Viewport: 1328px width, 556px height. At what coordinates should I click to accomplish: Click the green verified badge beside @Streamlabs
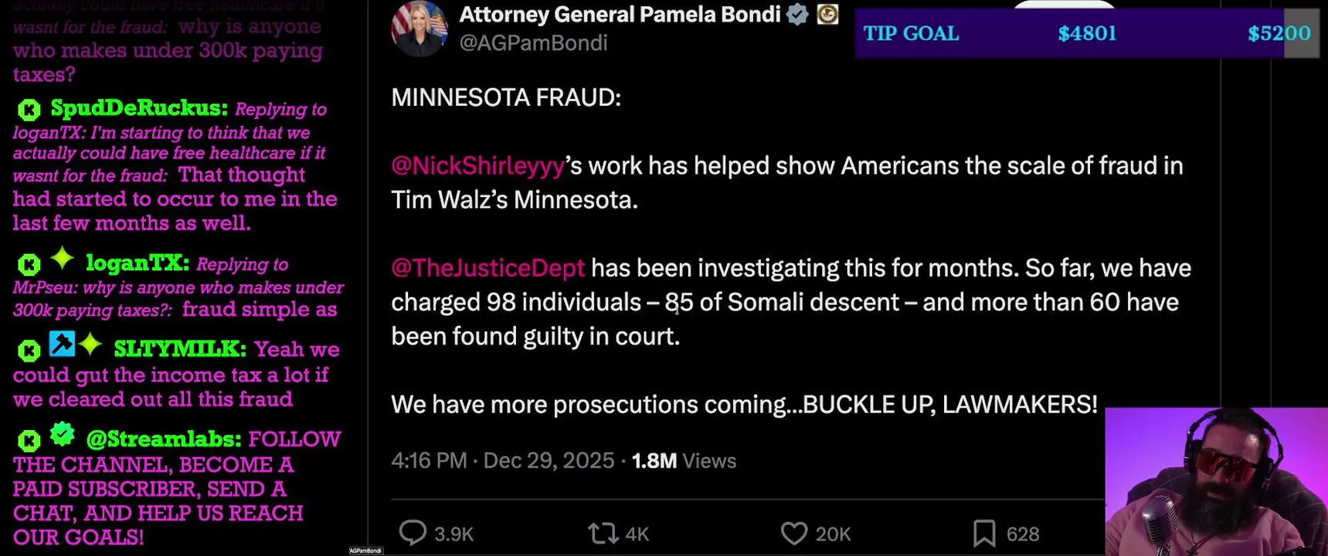pos(62,435)
